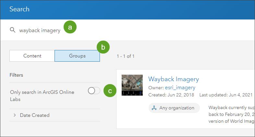Click the magnifying glass search icon
The width and height of the screenshot is (255, 137).
pyautogui.click(x=13, y=30)
